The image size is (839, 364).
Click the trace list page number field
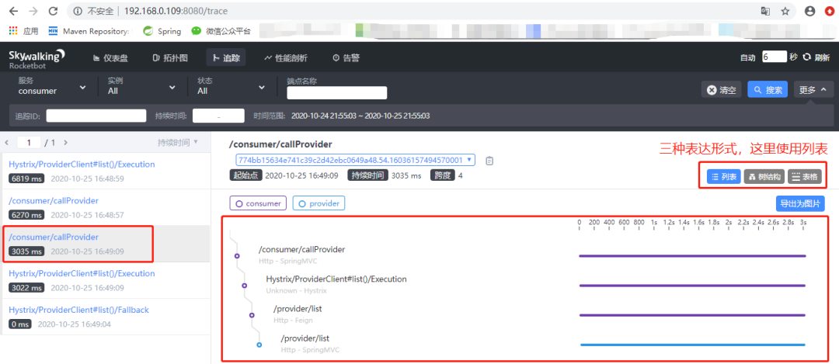(x=30, y=143)
